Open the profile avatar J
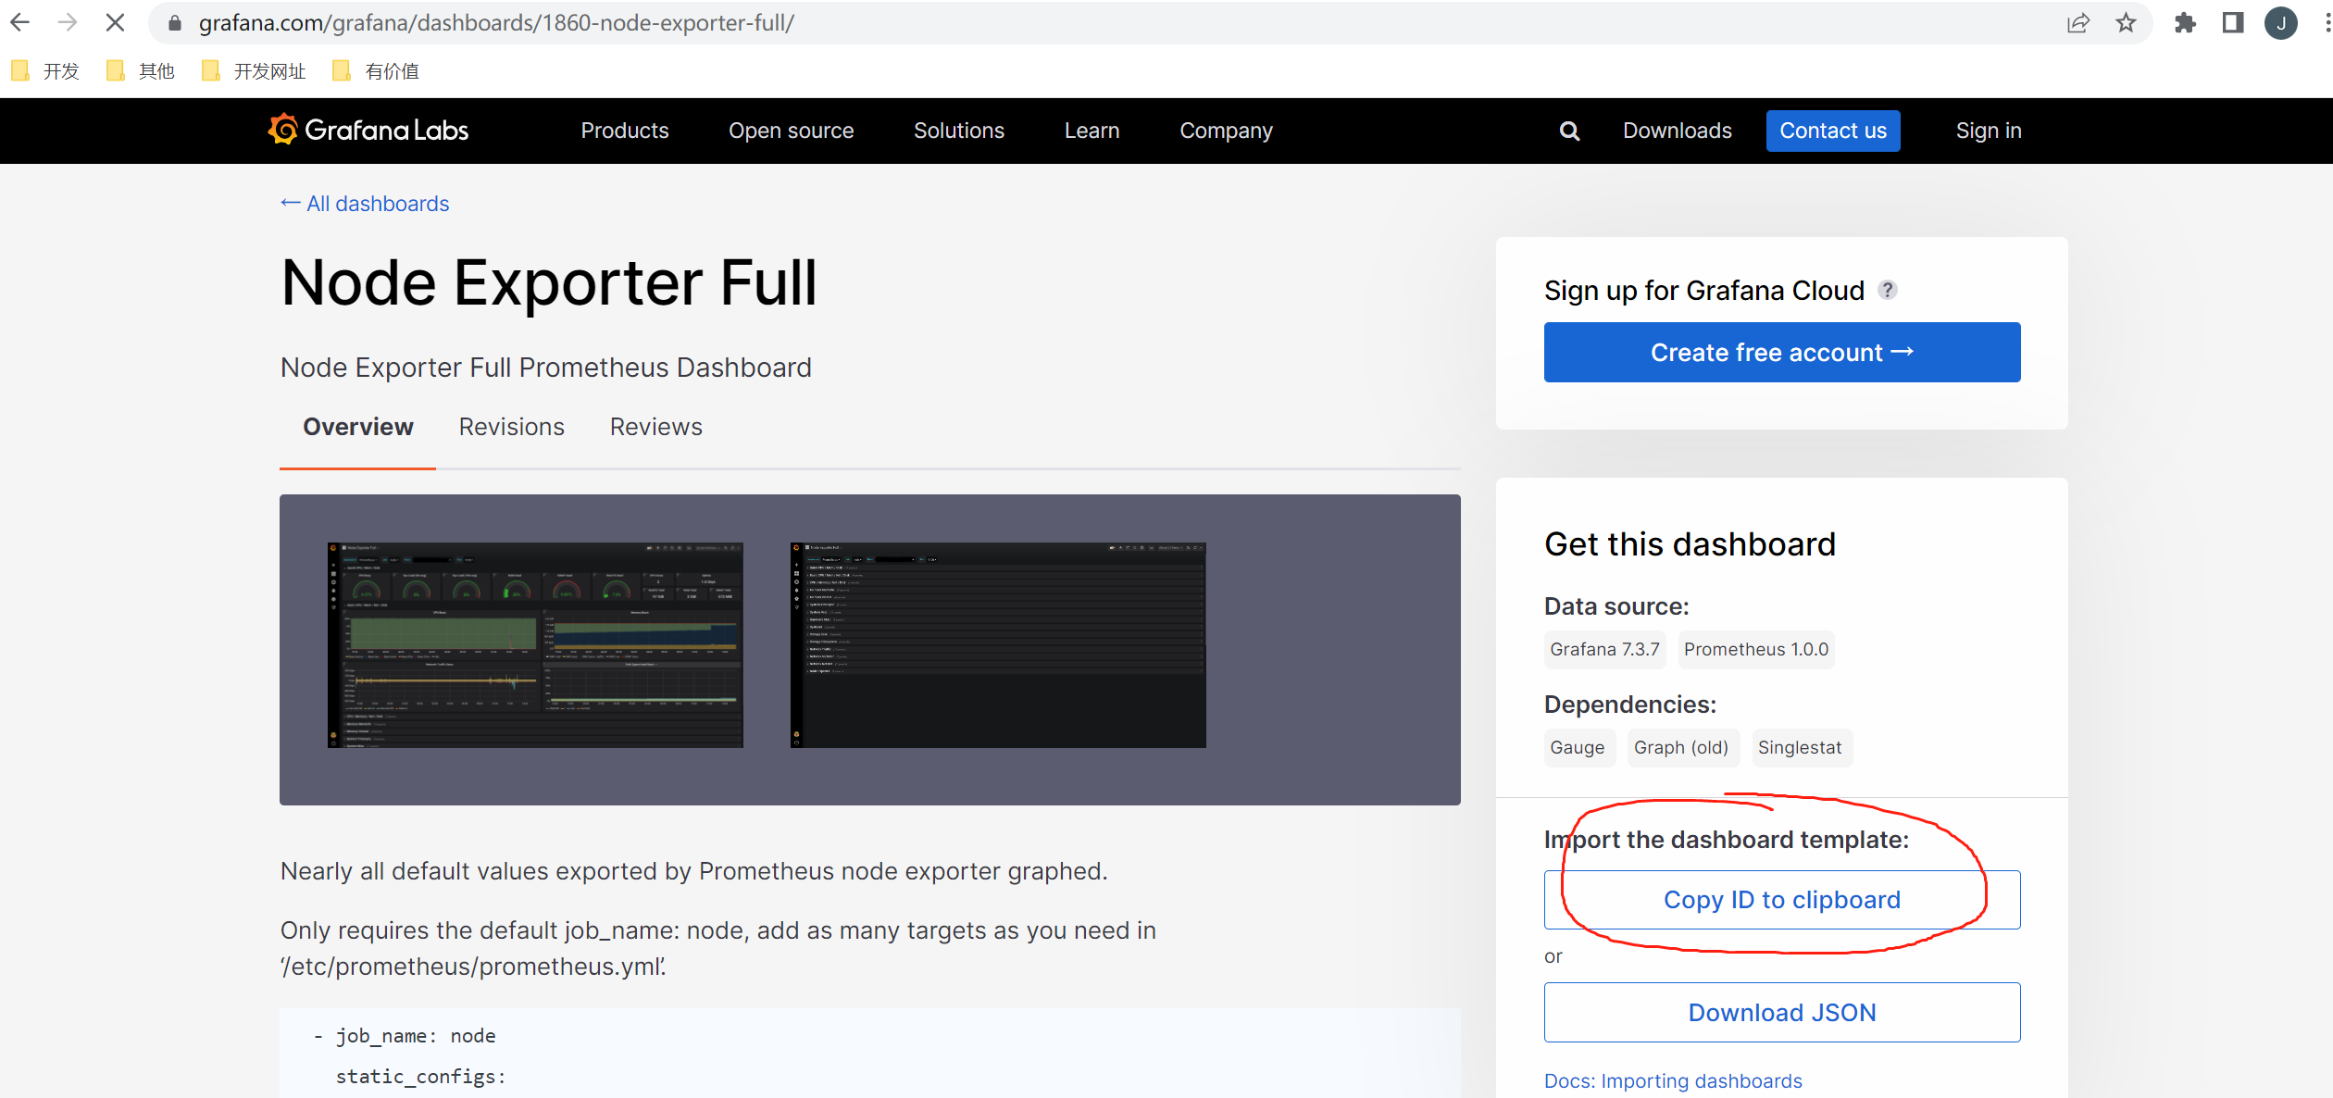 coord(2280,23)
